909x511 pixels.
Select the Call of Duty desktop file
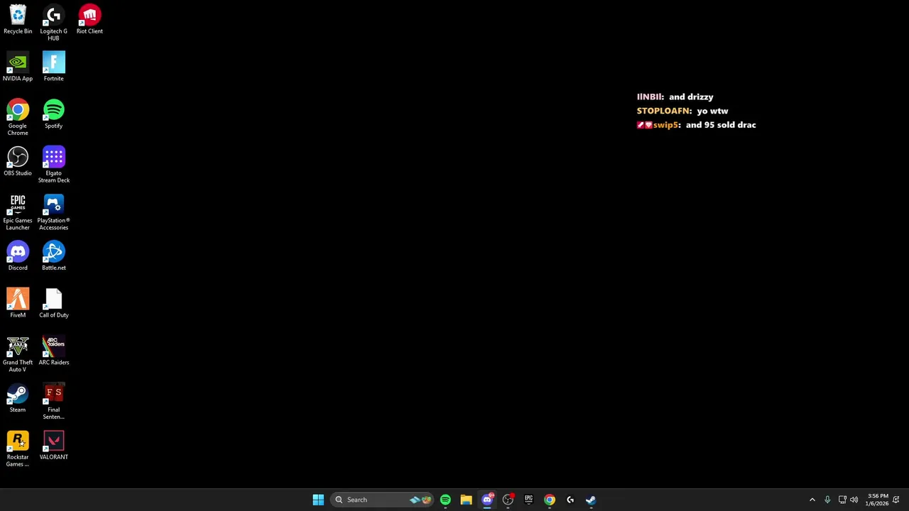pyautogui.click(x=53, y=303)
